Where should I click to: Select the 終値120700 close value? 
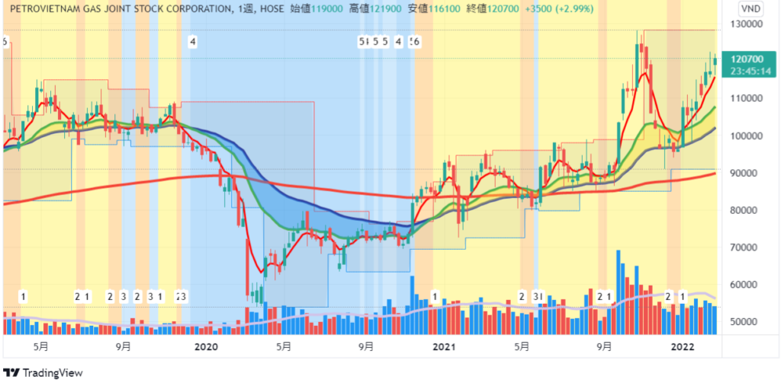click(493, 9)
